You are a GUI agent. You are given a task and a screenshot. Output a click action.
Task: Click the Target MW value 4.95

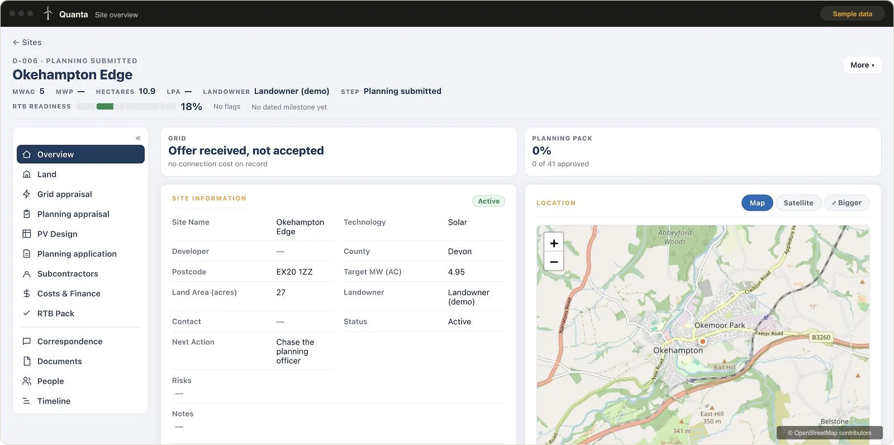coord(456,272)
